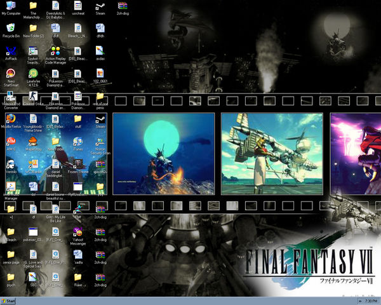Image resolution: width=381 pixels, height=305 pixels.
Task: Open the Bleach folder
Action: (x=11, y=234)
